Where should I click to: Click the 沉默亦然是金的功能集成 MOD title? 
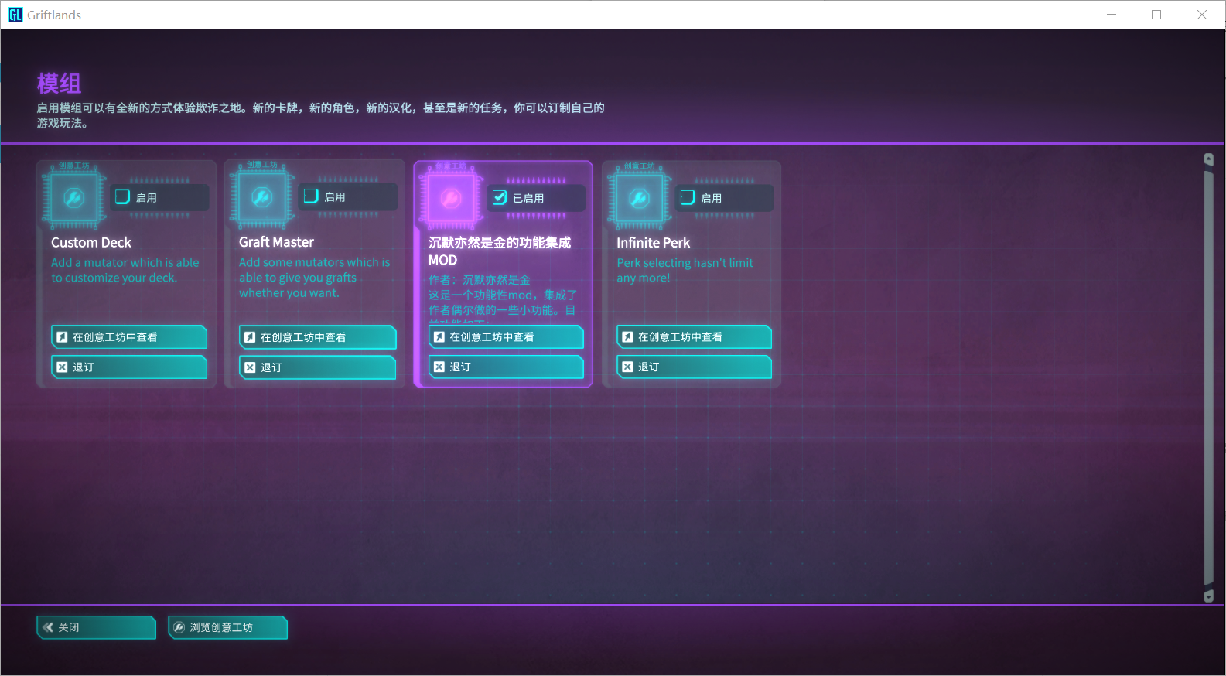tap(500, 251)
